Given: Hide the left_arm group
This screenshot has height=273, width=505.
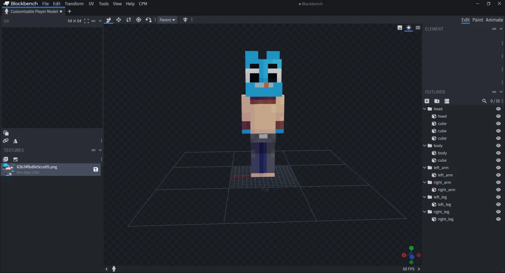Looking at the screenshot, I should [498, 168].
